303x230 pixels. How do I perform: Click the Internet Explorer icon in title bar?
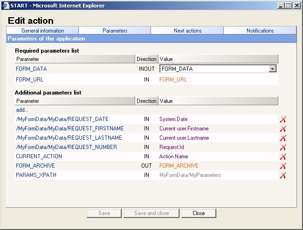(6, 6)
